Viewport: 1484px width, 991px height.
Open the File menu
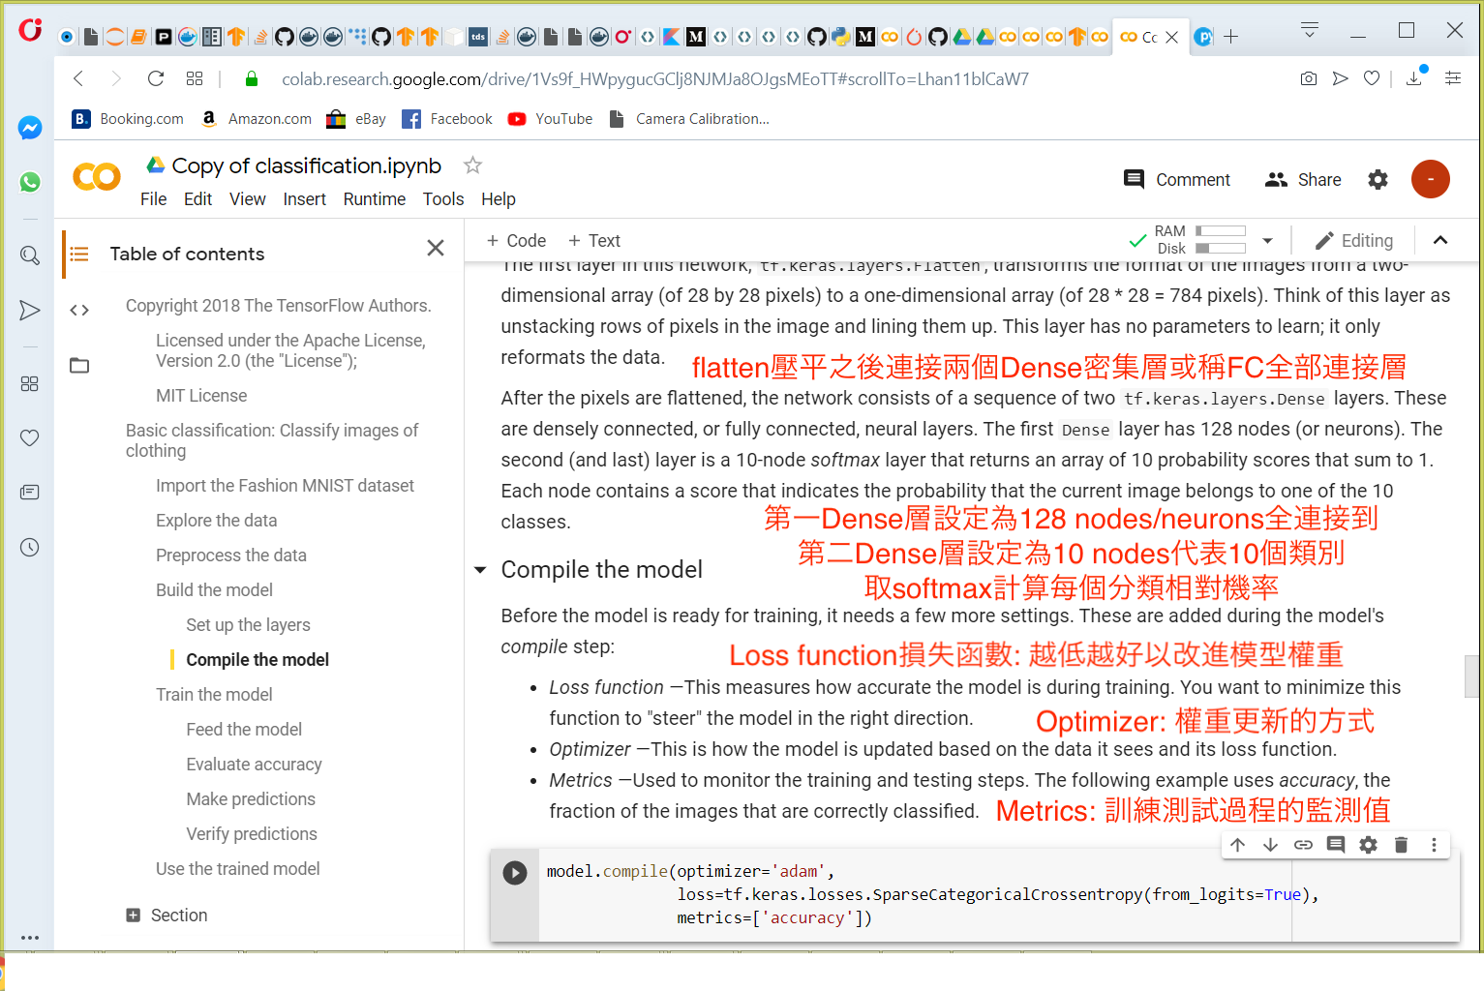(153, 198)
